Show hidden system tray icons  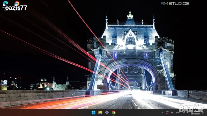[x=162, y=113]
